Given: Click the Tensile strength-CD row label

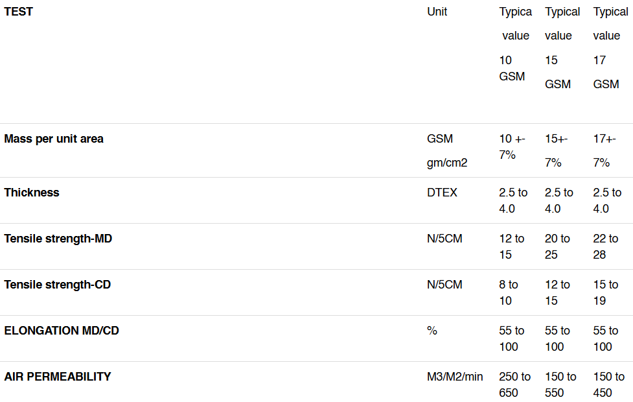Looking at the screenshot, I should pyautogui.click(x=58, y=285).
